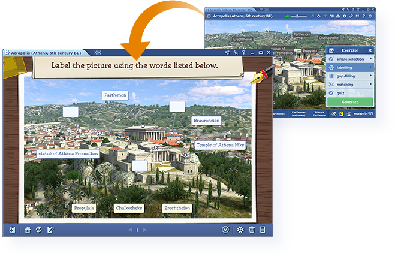Click the trash delete icon
The height and width of the screenshot is (256, 395).
[x=252, y=230]
